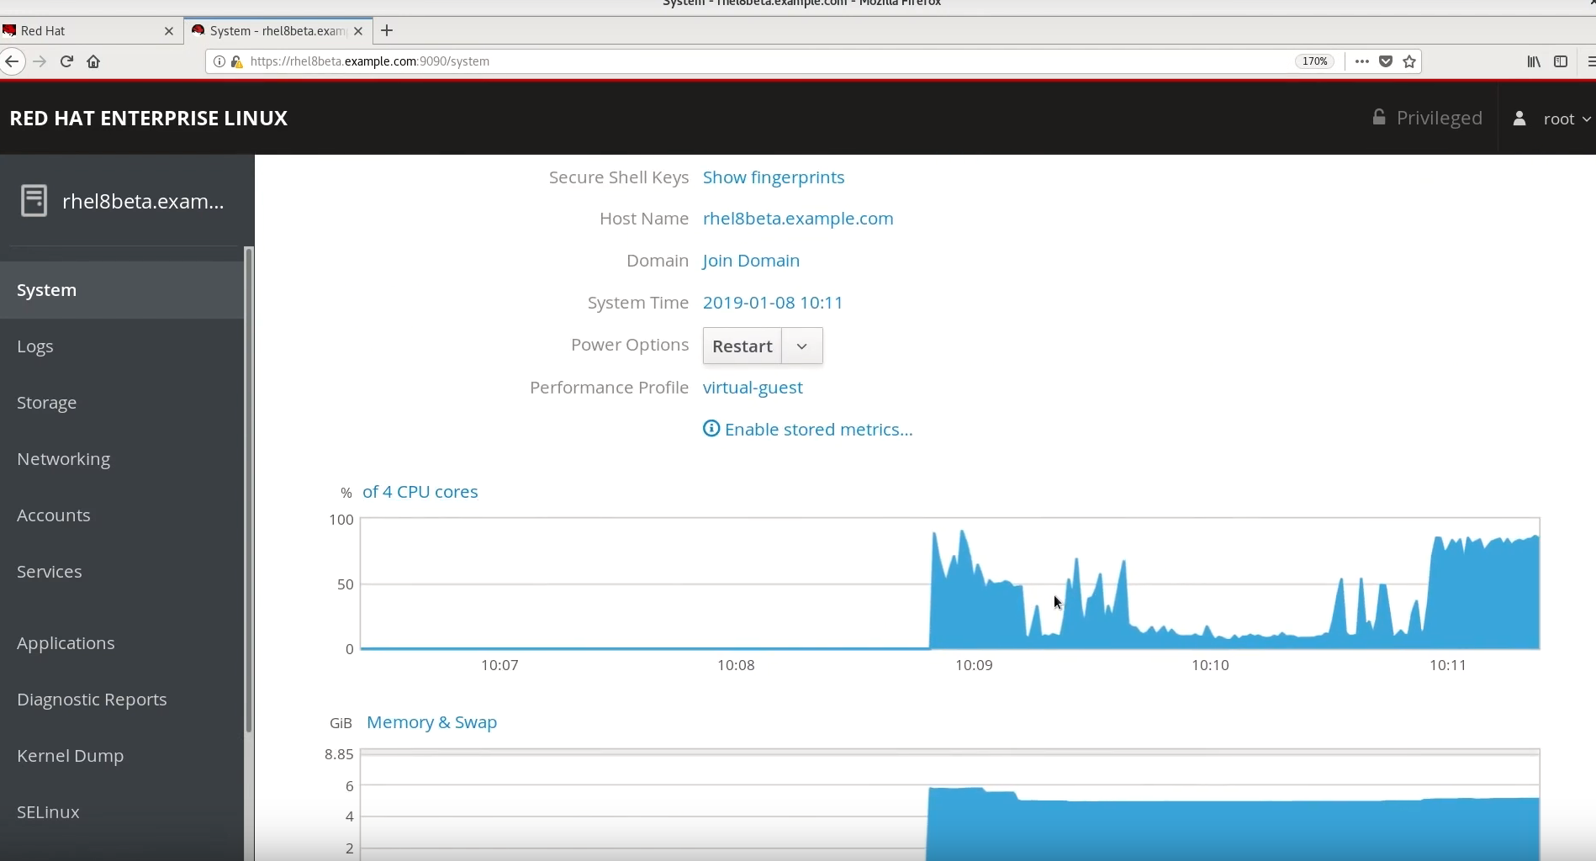
Task: Edit the rhel8beta.example.com host name link
Action: click(798, 219)
